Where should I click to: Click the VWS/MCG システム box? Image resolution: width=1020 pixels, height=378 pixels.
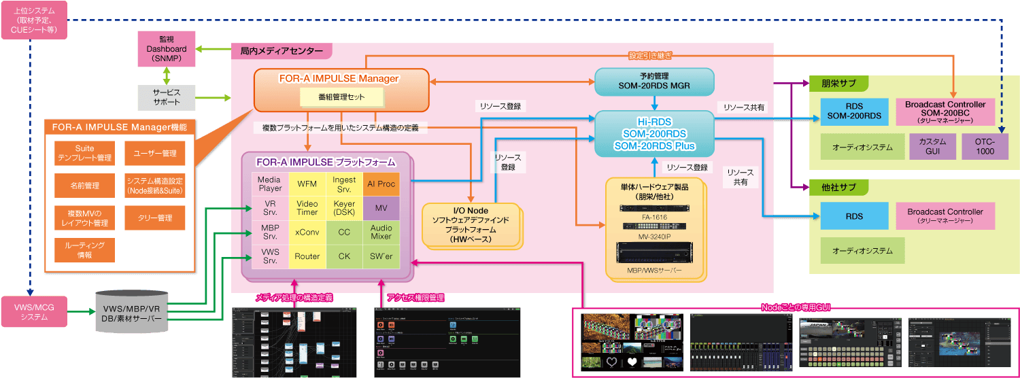34,313
